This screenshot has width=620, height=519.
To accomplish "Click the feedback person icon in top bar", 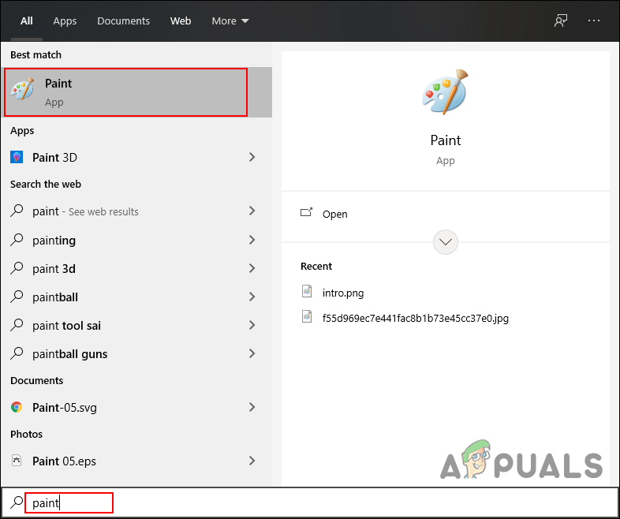I will [561, 21].
